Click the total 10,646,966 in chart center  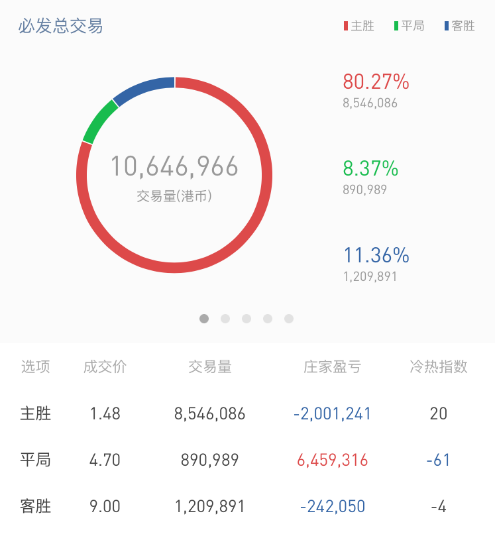pos(174,166)
